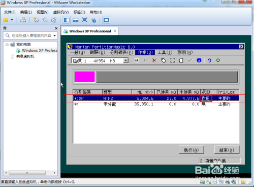
Task: Close the Norton PartitionMagic window
Action: coord(241,47)
